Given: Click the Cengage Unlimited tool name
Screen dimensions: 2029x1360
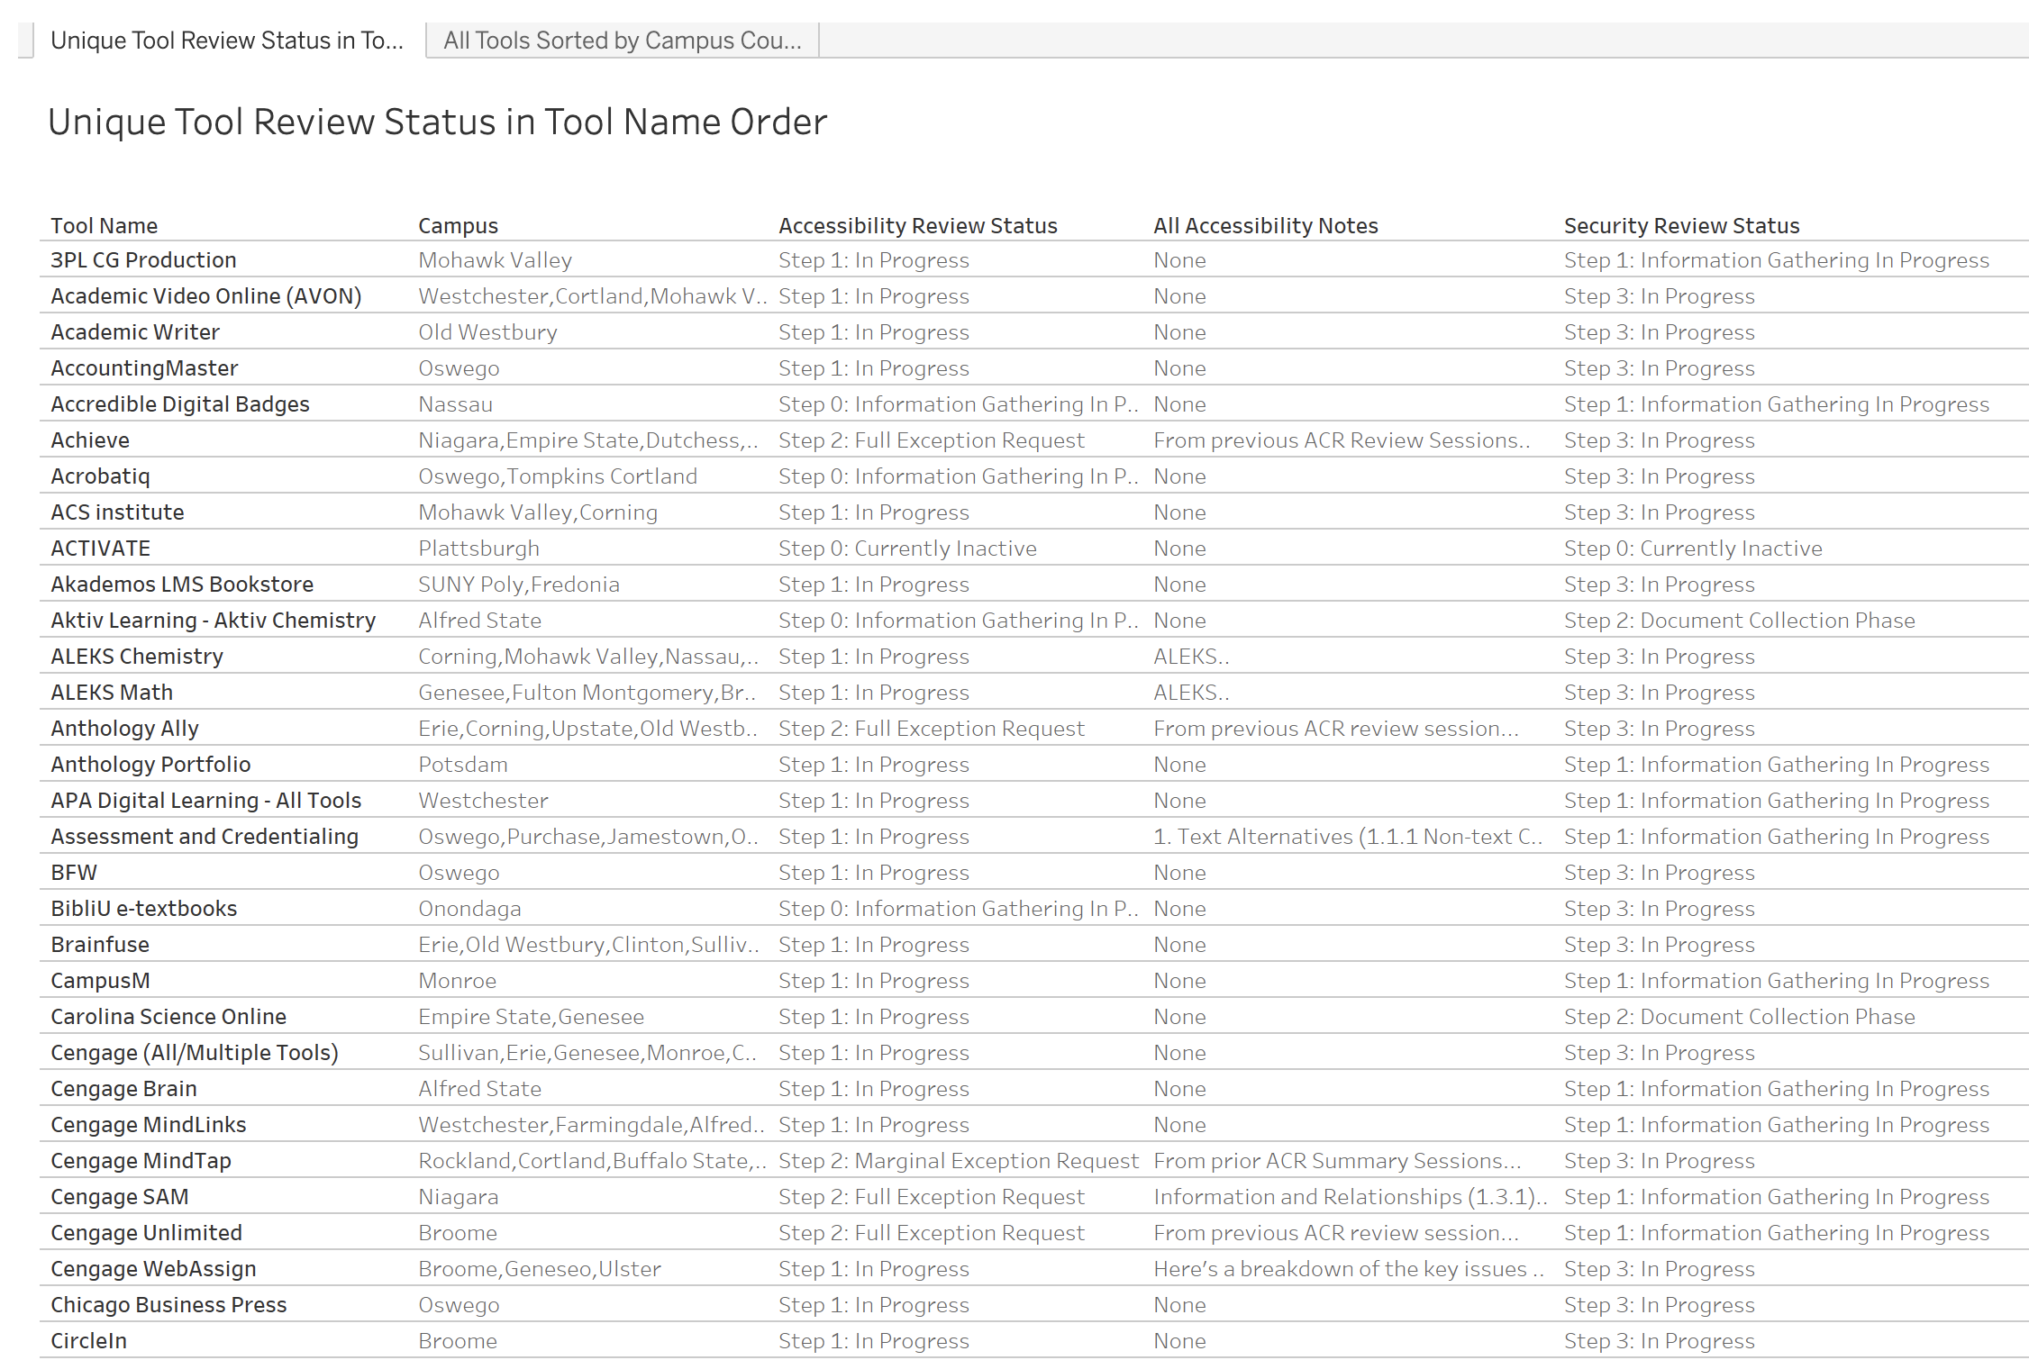Looking at the screenshot, I should [x=147, y=1233].
